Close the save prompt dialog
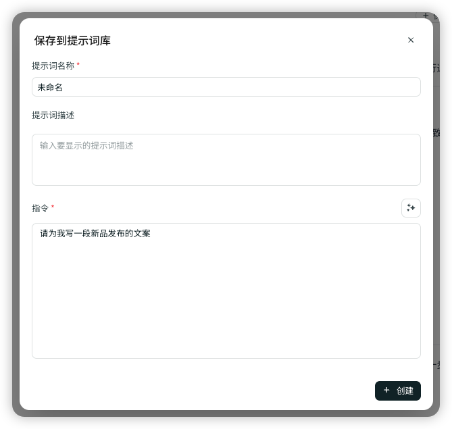 click(411, 40)
